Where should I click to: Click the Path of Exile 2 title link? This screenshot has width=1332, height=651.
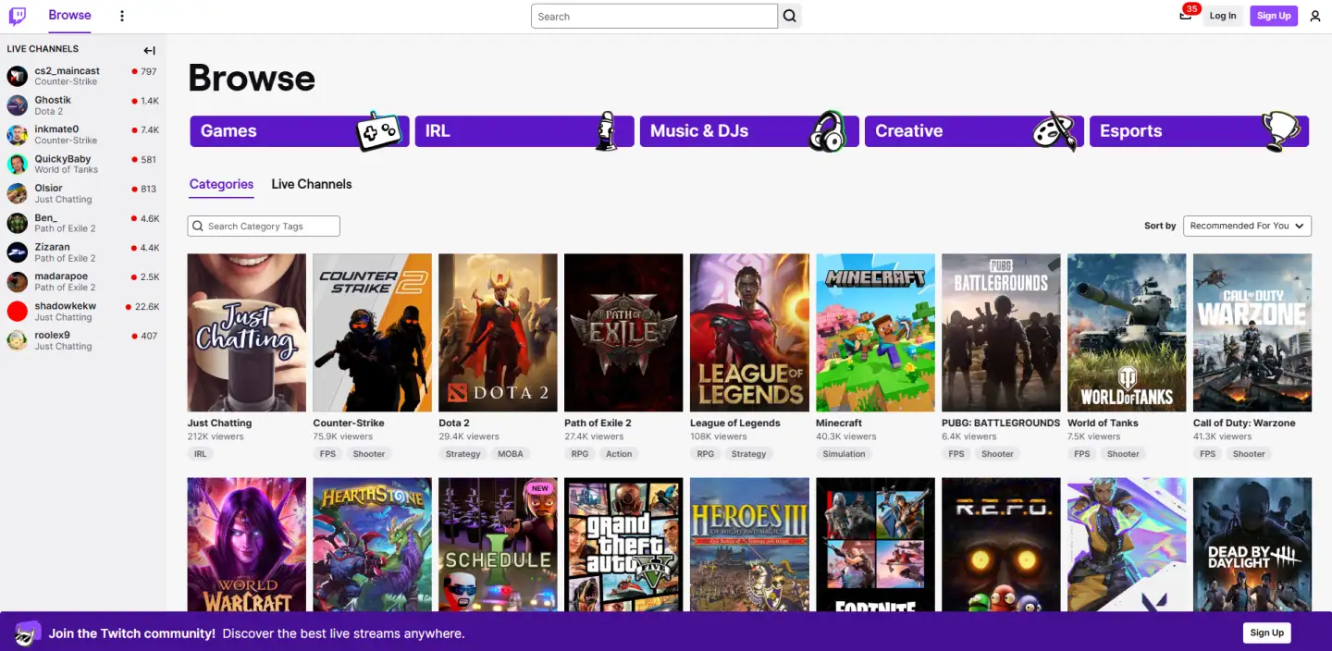pyautogui.click(x=598, y=423)
